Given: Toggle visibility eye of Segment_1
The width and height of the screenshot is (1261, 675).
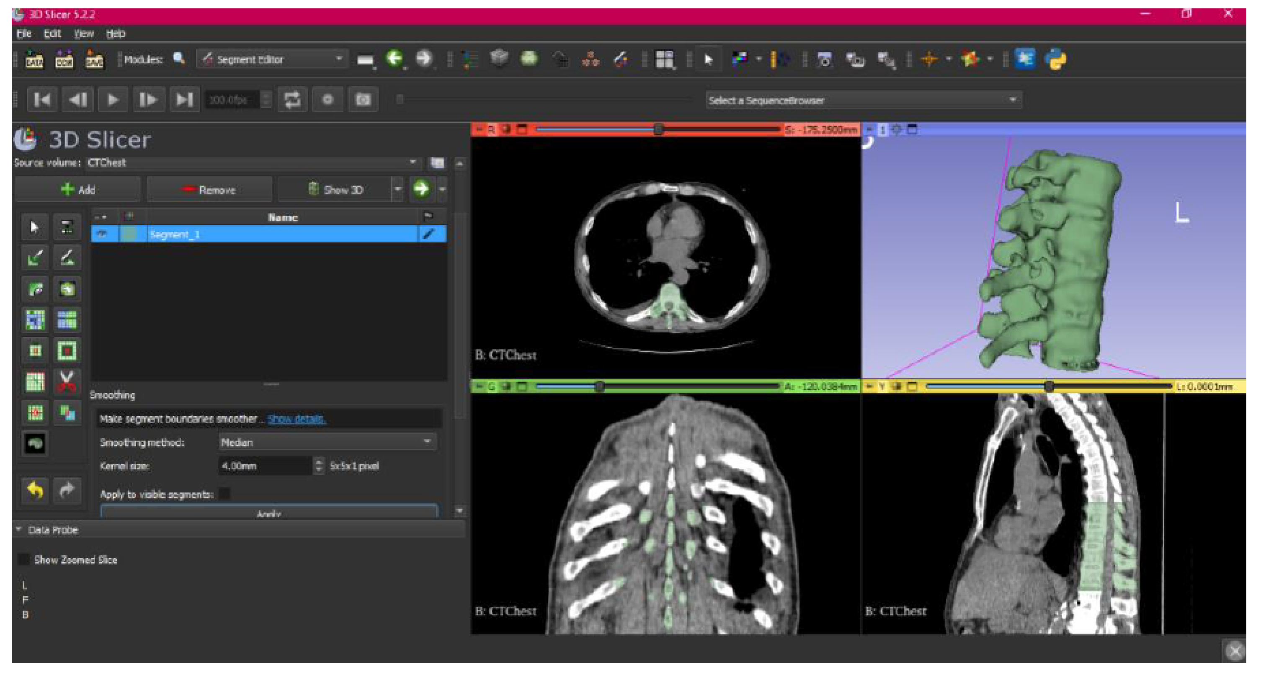Looking at the screenshot, I should click(x=102, y=234).
